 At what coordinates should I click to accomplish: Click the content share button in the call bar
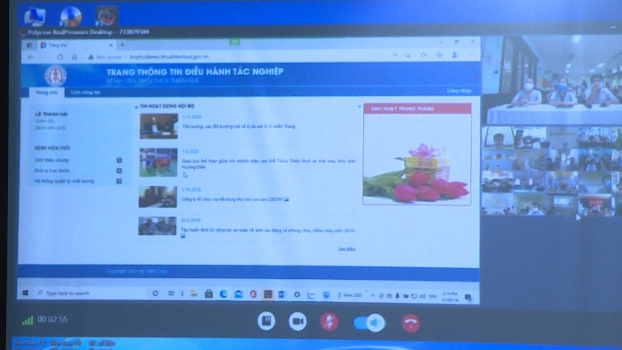(266, 321)
